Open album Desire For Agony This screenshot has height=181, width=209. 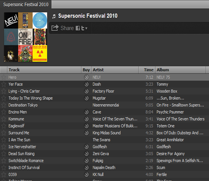point(170,154)
